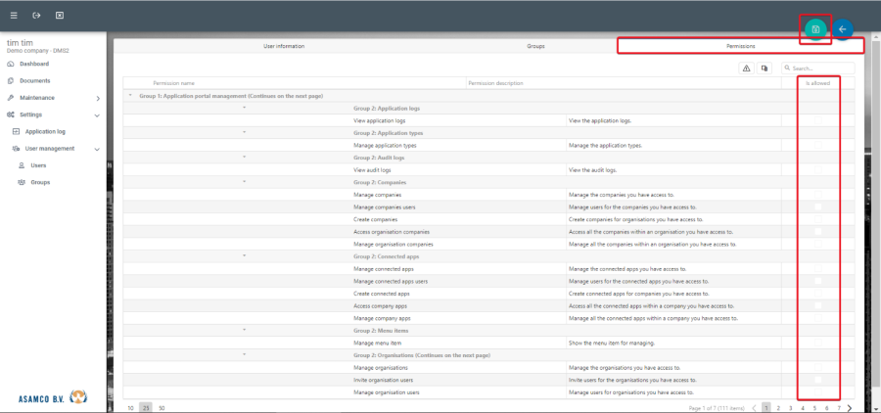This screenshot has width=881, height=413.
Task: Click the logout icon in top bar
Action: coord(36,16)
